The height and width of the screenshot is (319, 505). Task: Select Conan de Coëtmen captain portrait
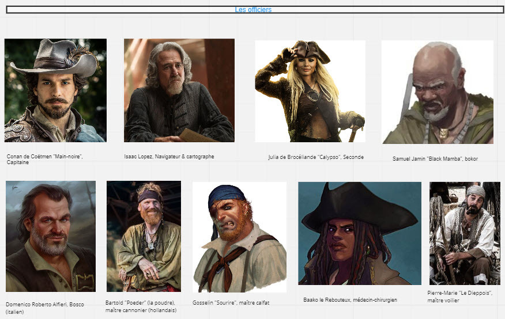[x=55, y=90]
